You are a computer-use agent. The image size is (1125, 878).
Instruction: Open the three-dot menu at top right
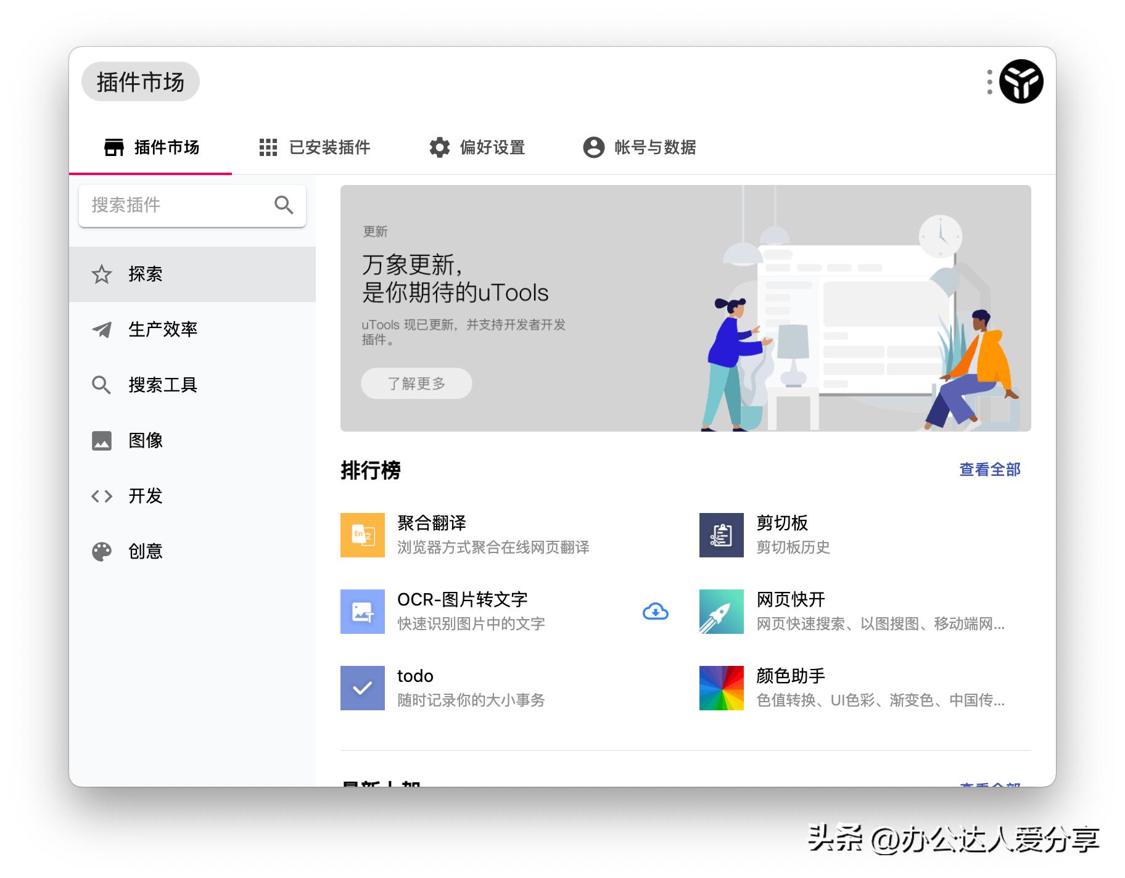(x=989, y=80)
